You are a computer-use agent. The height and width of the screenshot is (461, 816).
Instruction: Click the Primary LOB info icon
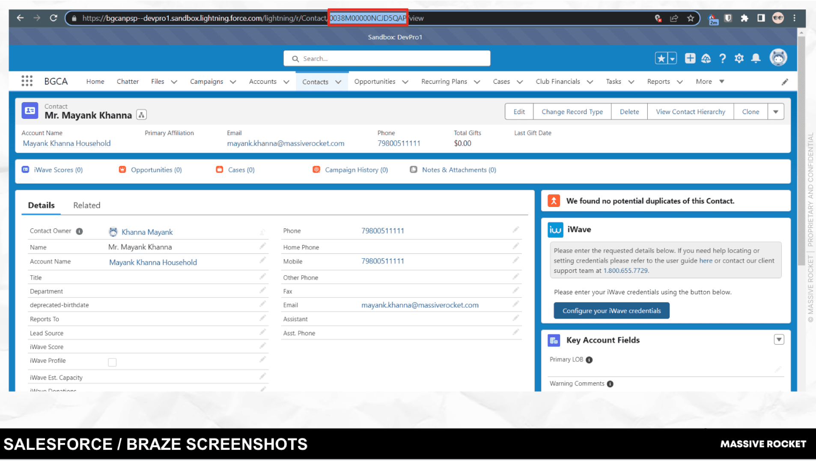click(x=589, y=360)
